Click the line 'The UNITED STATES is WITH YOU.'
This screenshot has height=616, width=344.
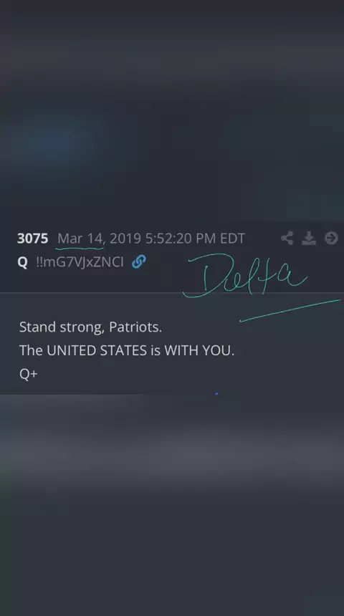[127, 350]
